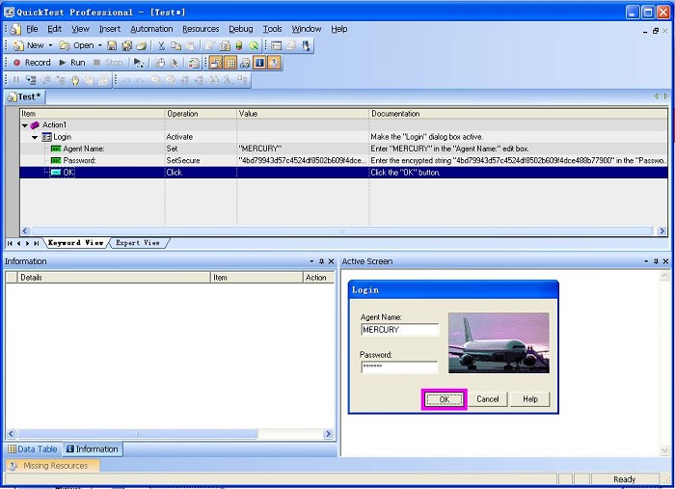
Task: Click the window icon starting the third toolbar group
Action: pyautogui.click(x=277, y=45)
